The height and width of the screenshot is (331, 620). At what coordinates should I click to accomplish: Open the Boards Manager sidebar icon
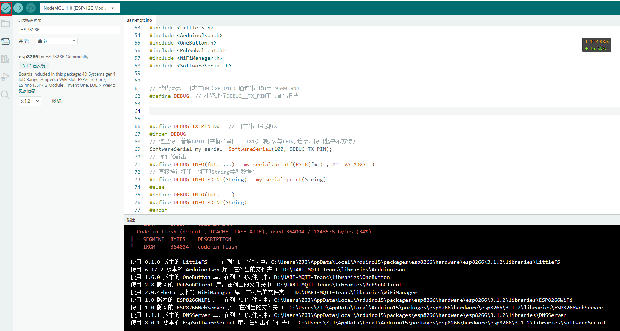[x=5, y=41]
